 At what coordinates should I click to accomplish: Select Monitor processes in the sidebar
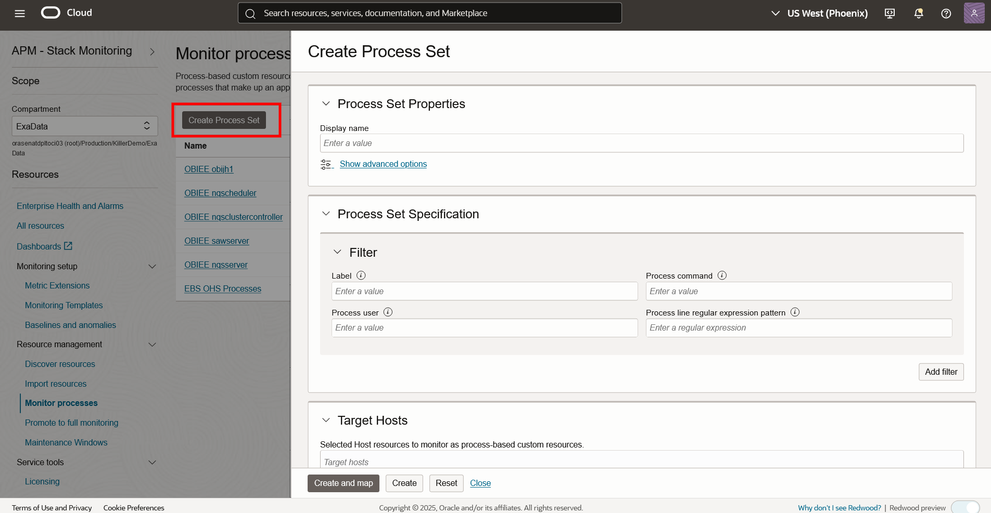61,403
